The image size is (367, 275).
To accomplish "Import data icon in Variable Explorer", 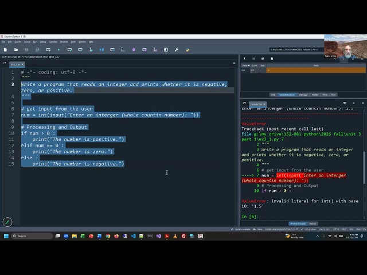I will (244, 58).
